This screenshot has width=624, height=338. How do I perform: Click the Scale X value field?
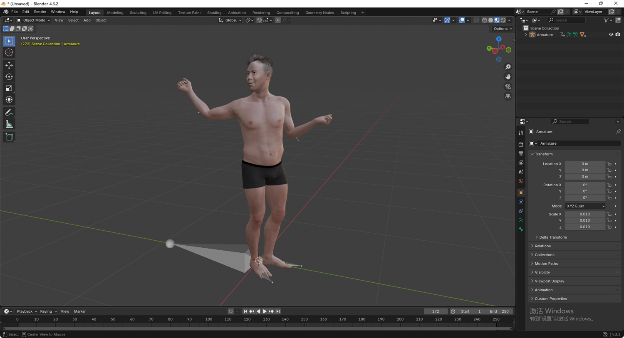(585, 214)
